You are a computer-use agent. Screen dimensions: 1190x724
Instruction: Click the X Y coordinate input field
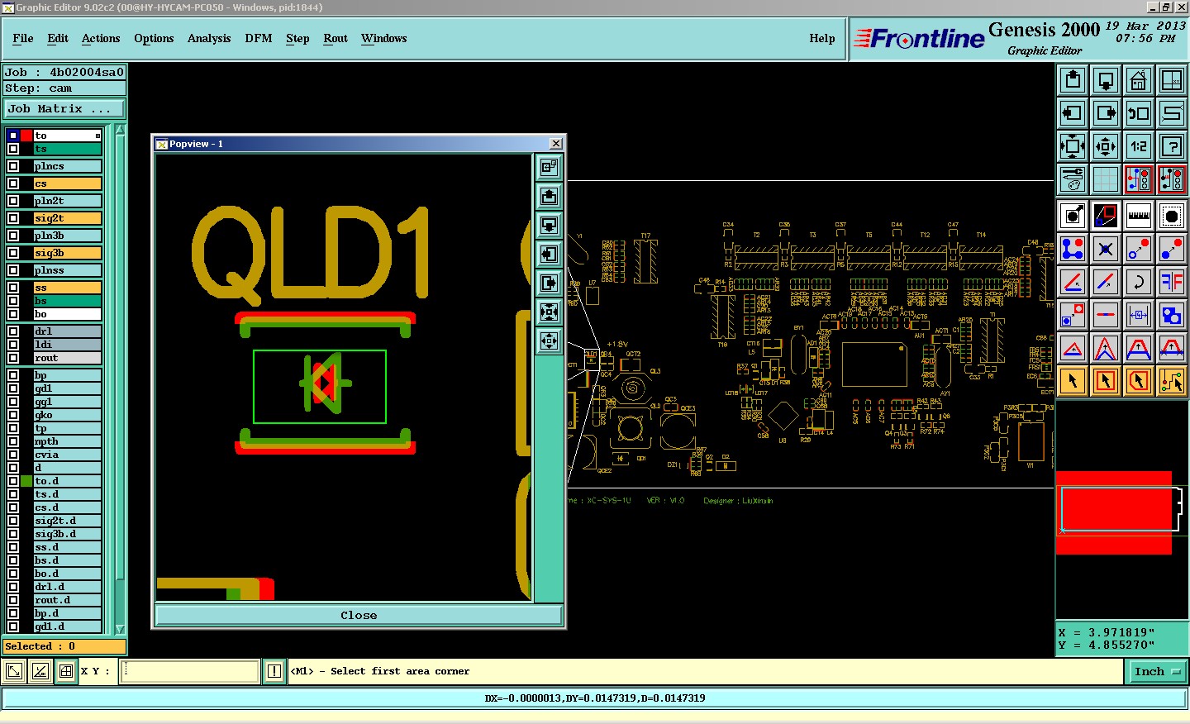tap(191, 671)
